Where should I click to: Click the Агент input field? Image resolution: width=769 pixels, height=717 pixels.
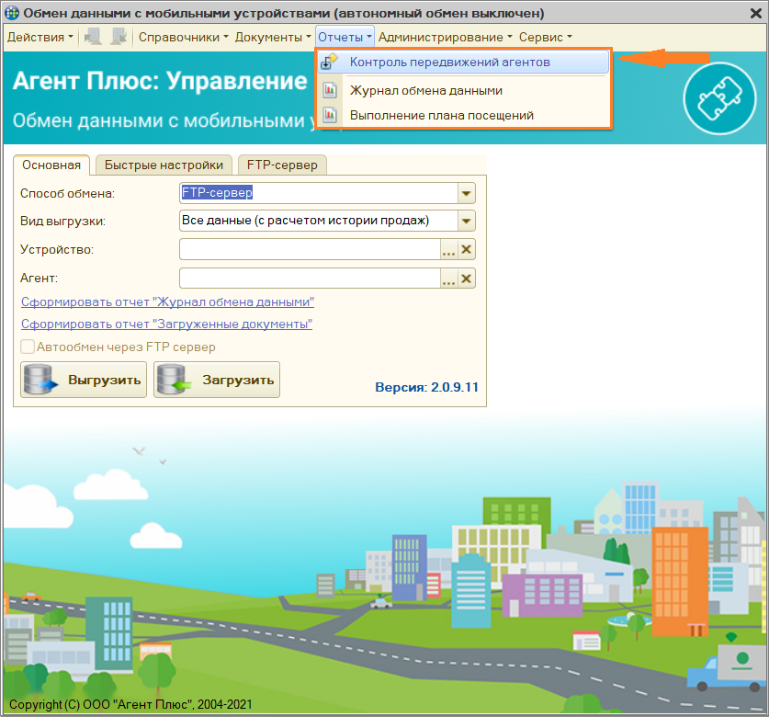pos(310,279)
